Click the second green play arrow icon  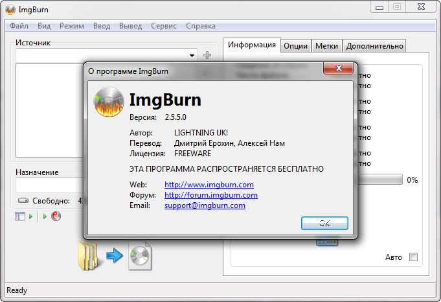45,216
